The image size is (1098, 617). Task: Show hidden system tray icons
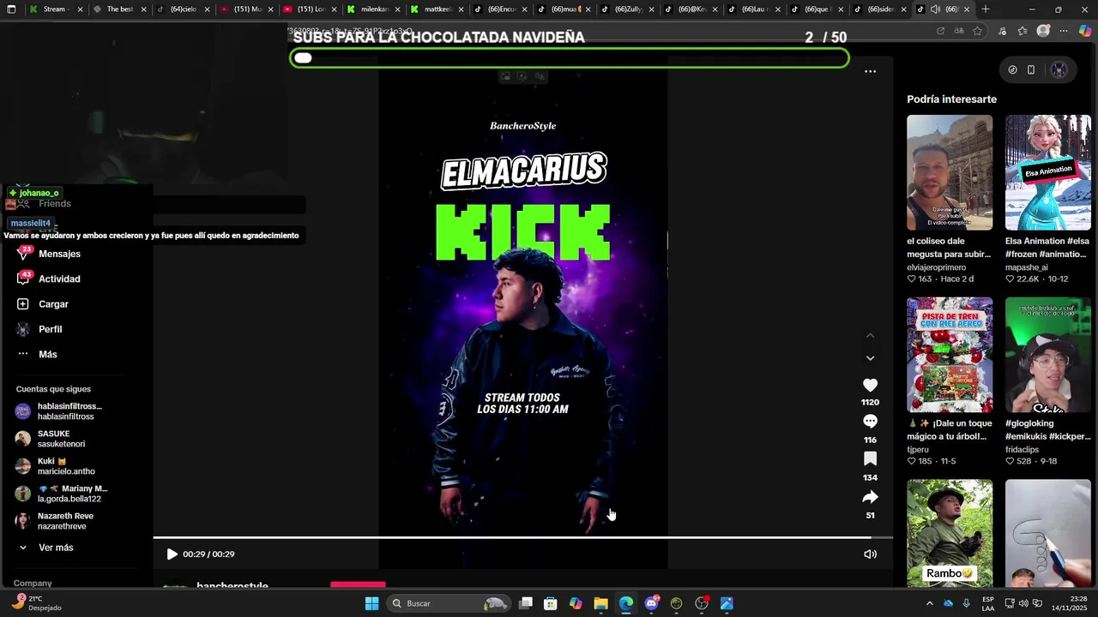[929, 603]
